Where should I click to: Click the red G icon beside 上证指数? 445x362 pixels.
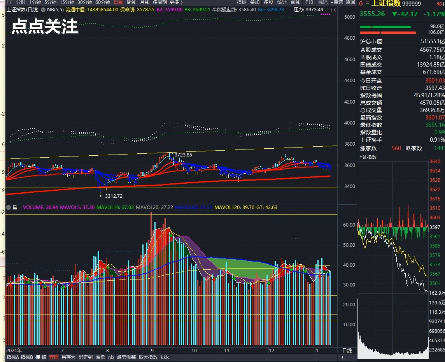coord(361,4)
